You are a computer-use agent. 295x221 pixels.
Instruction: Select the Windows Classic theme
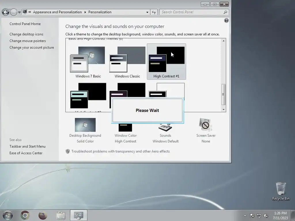[127, 62]
